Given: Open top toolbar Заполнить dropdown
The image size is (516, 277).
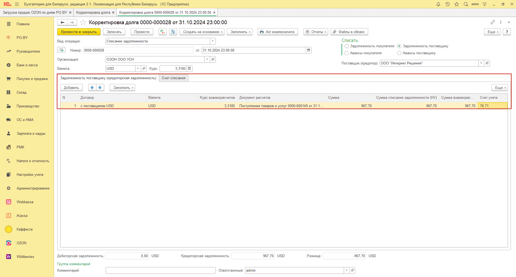Looking at the screenshot, I should (239, 32).
